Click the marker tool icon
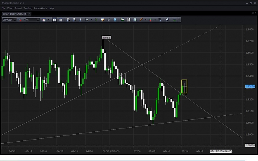 pos(87,20)
